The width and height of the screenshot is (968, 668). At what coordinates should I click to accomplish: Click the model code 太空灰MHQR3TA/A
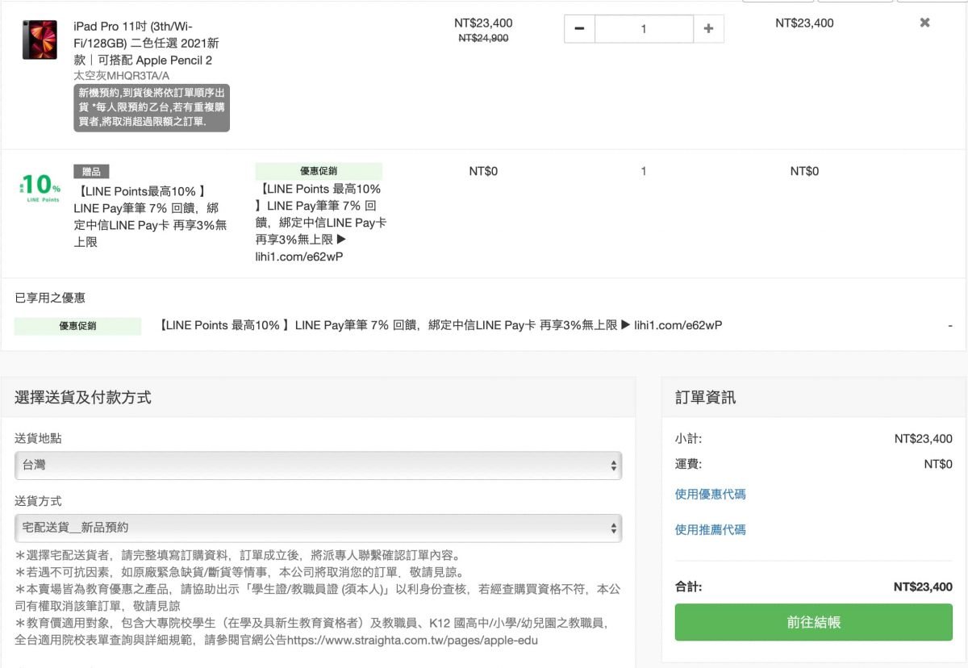pos(122,76)
